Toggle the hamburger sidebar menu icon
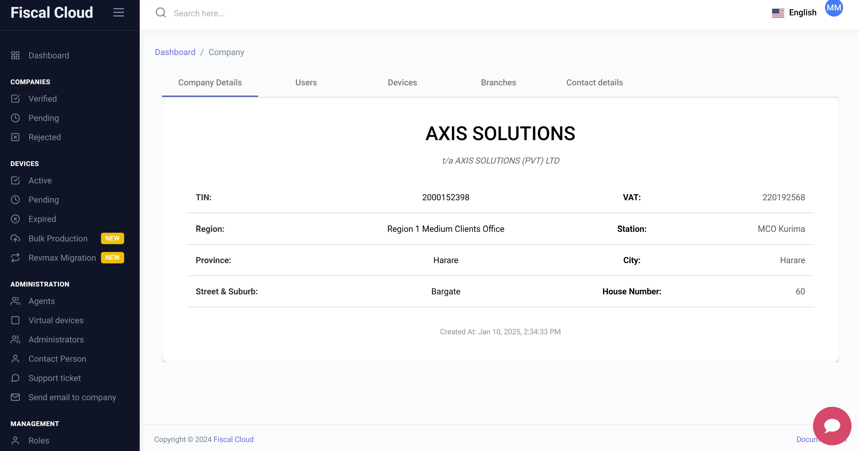This screenshot has height=451, width=859. click(x=118, y=13)
